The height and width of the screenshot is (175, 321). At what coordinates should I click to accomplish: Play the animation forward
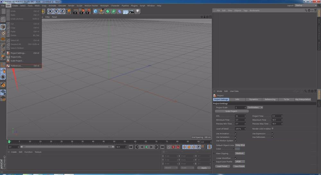[146, 147]
